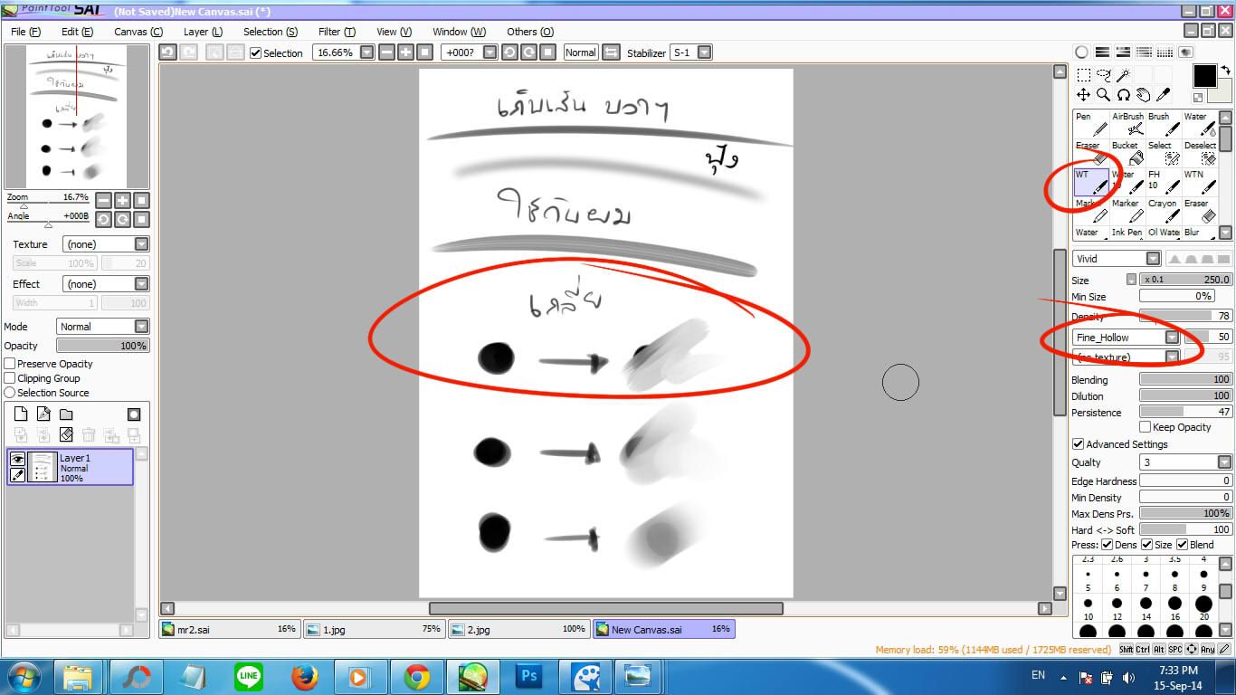1236x695 pixels.
Task: Create a new layer folder
Action: 66,414
